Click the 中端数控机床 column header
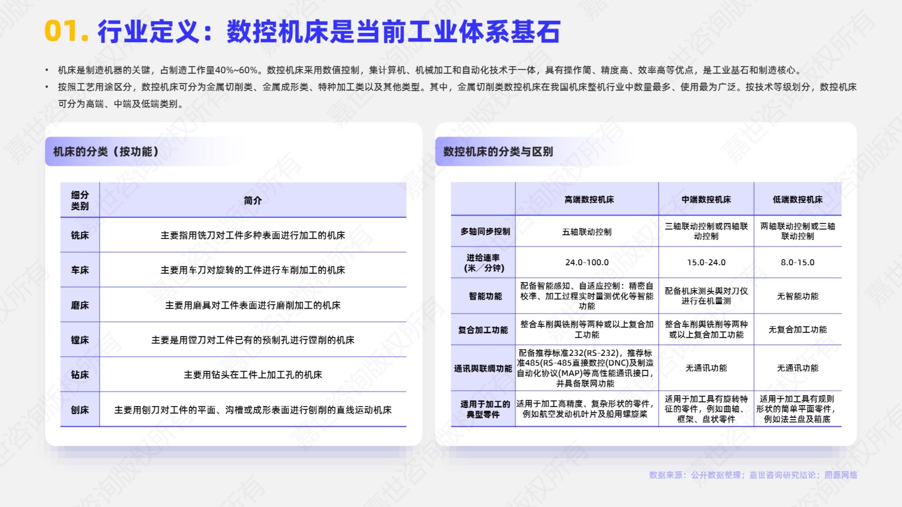 (706, 200)
